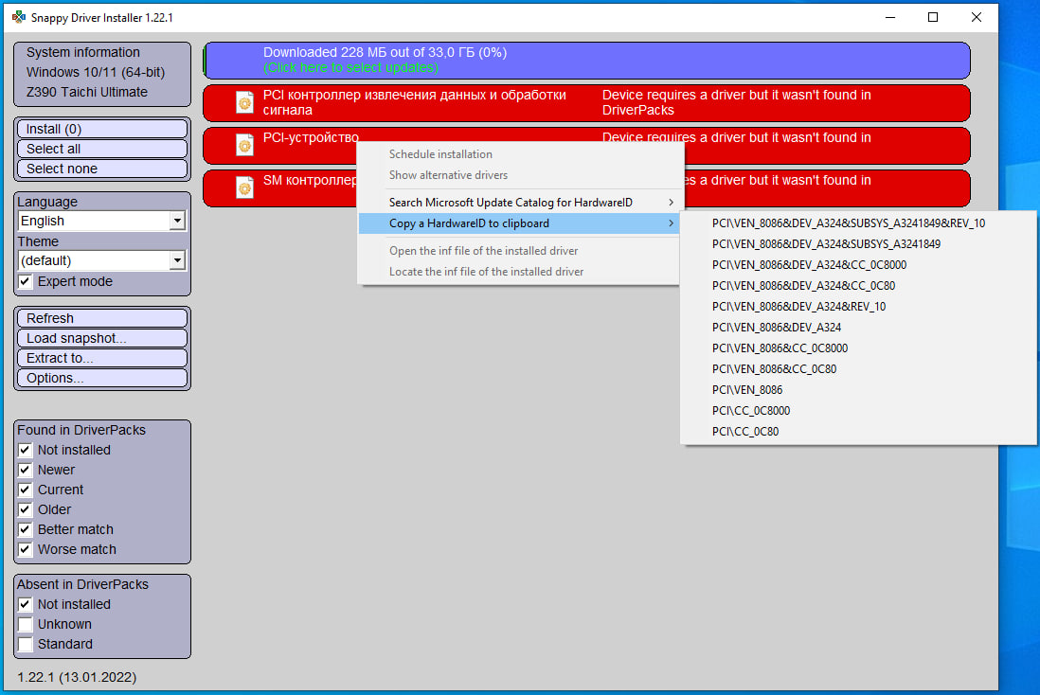Click driver icon of PCI-устройство row
The width and height of the screenshot is (1040, 695).
click(x=244, y=145)
